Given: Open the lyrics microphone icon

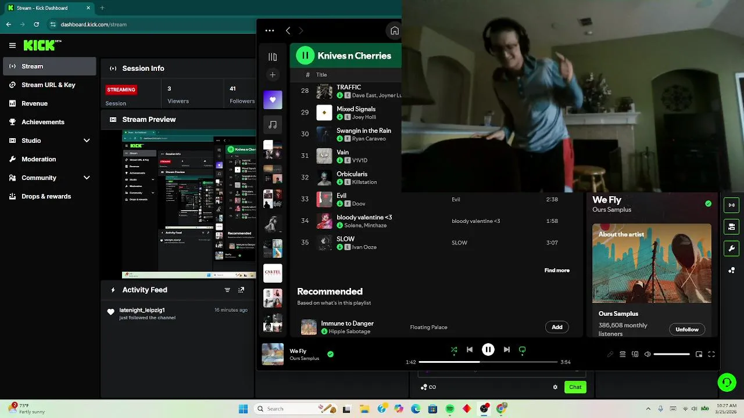Looking at the screenshot, I should 610,354.
